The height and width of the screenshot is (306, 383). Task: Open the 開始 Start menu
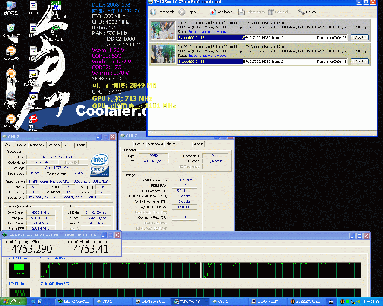(13, 302)
